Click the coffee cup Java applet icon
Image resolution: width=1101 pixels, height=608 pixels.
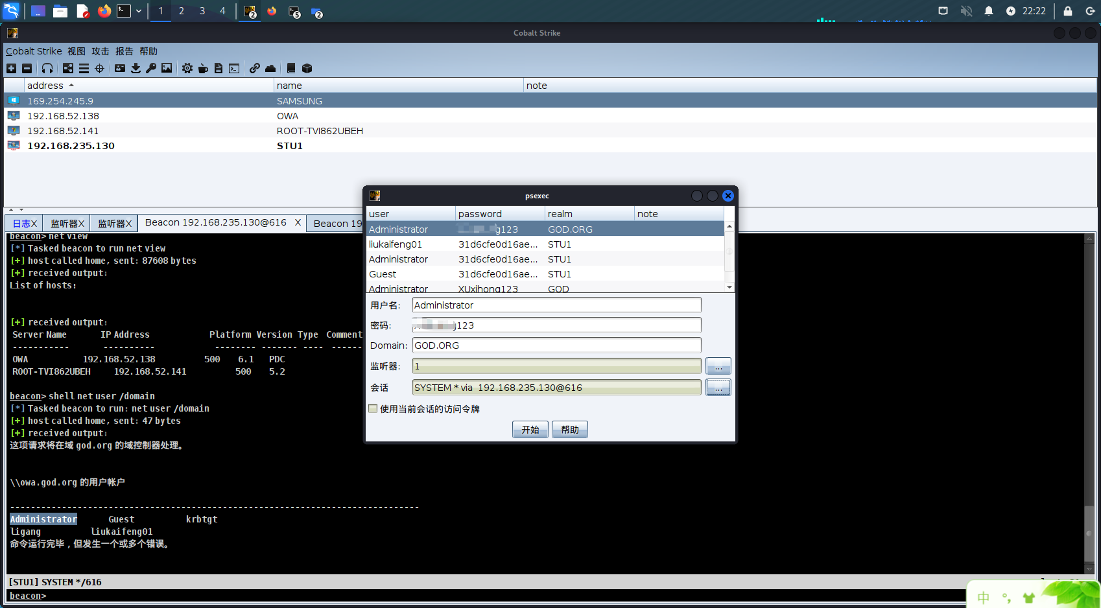pyautogui.click(x=203, y=68)
